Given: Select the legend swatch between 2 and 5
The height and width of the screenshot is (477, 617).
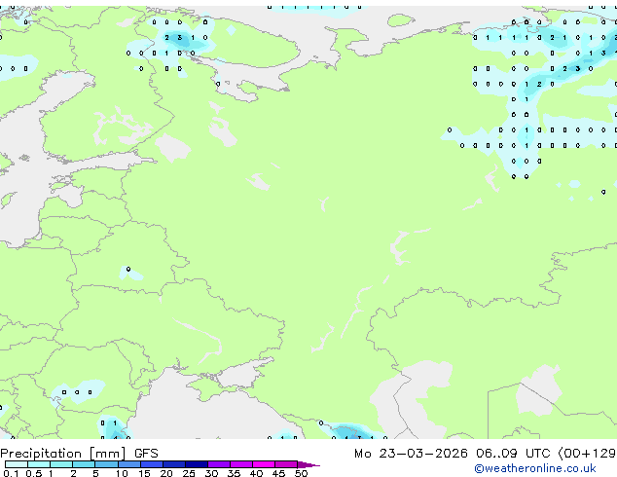Looking at the screenshot, I should [84, 464].
